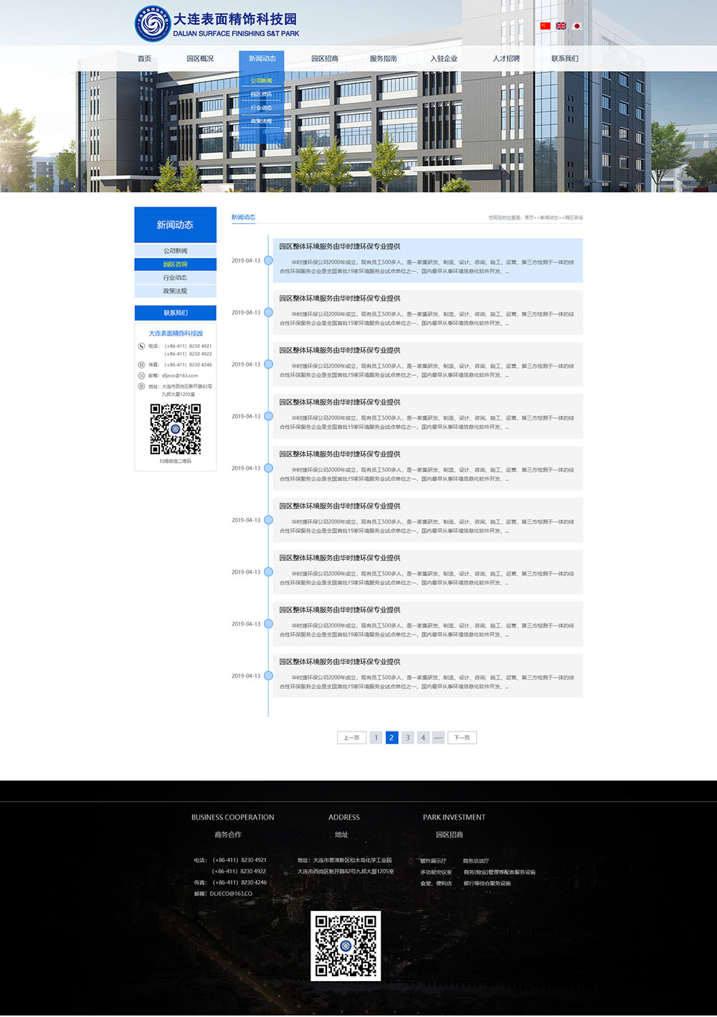Open 公司新闻 in the 新闻动态 dropdown
Viewport: 717px width, 1017px height.
click(x=261, y=81)
